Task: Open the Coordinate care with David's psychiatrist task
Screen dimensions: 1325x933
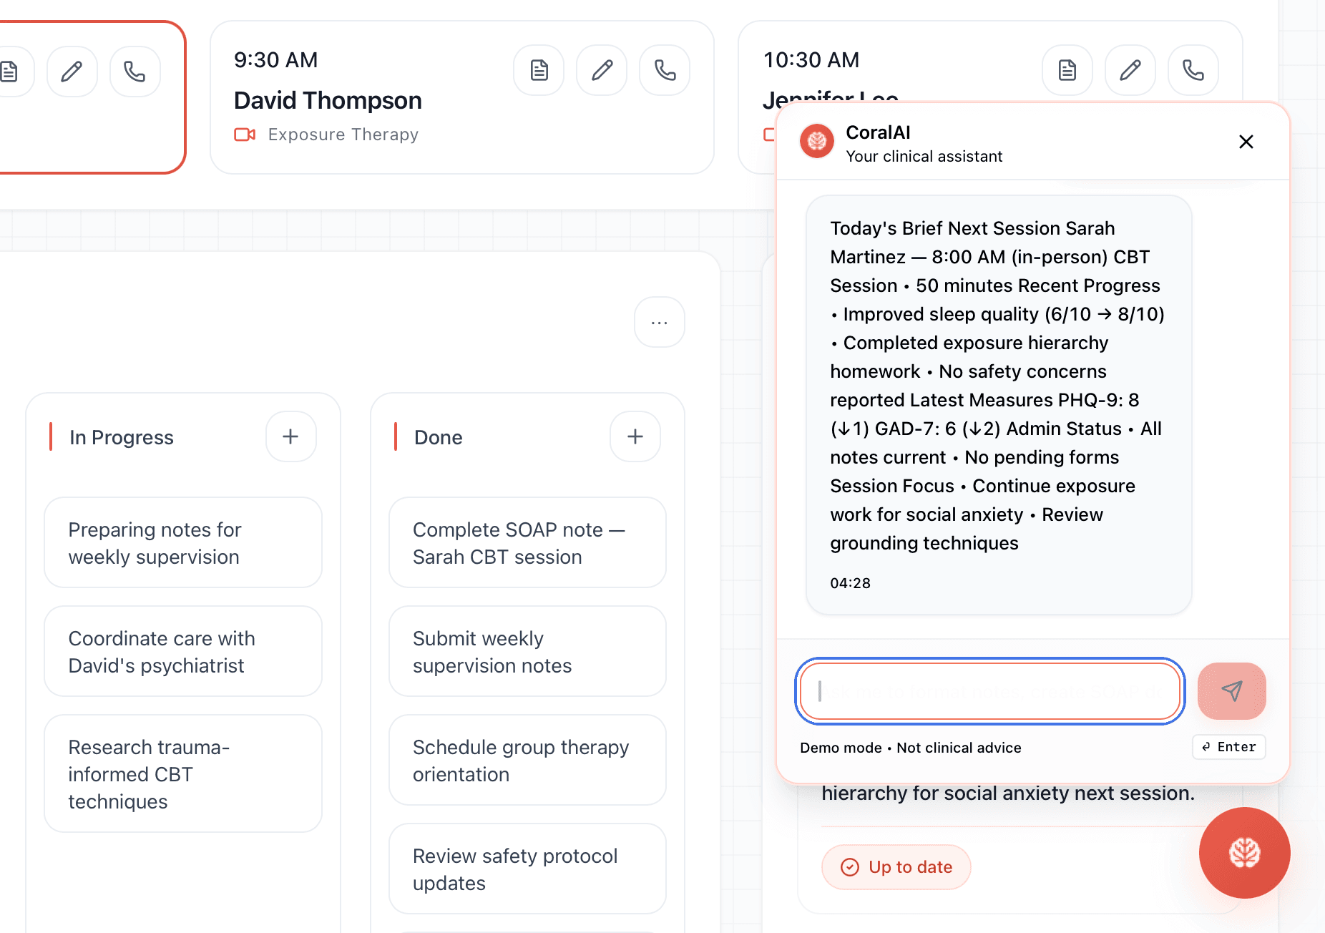Action: tap(183, 651)
